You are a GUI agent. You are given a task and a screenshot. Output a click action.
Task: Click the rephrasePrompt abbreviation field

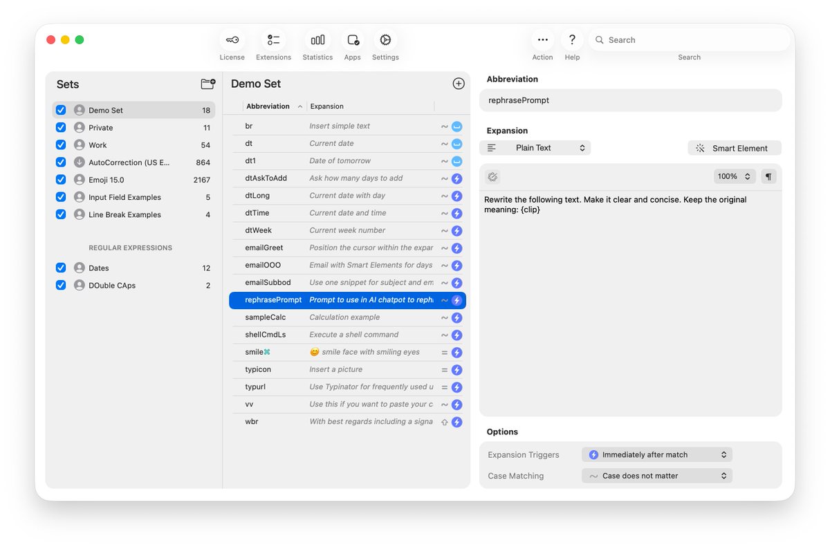[x=631, y=100]
